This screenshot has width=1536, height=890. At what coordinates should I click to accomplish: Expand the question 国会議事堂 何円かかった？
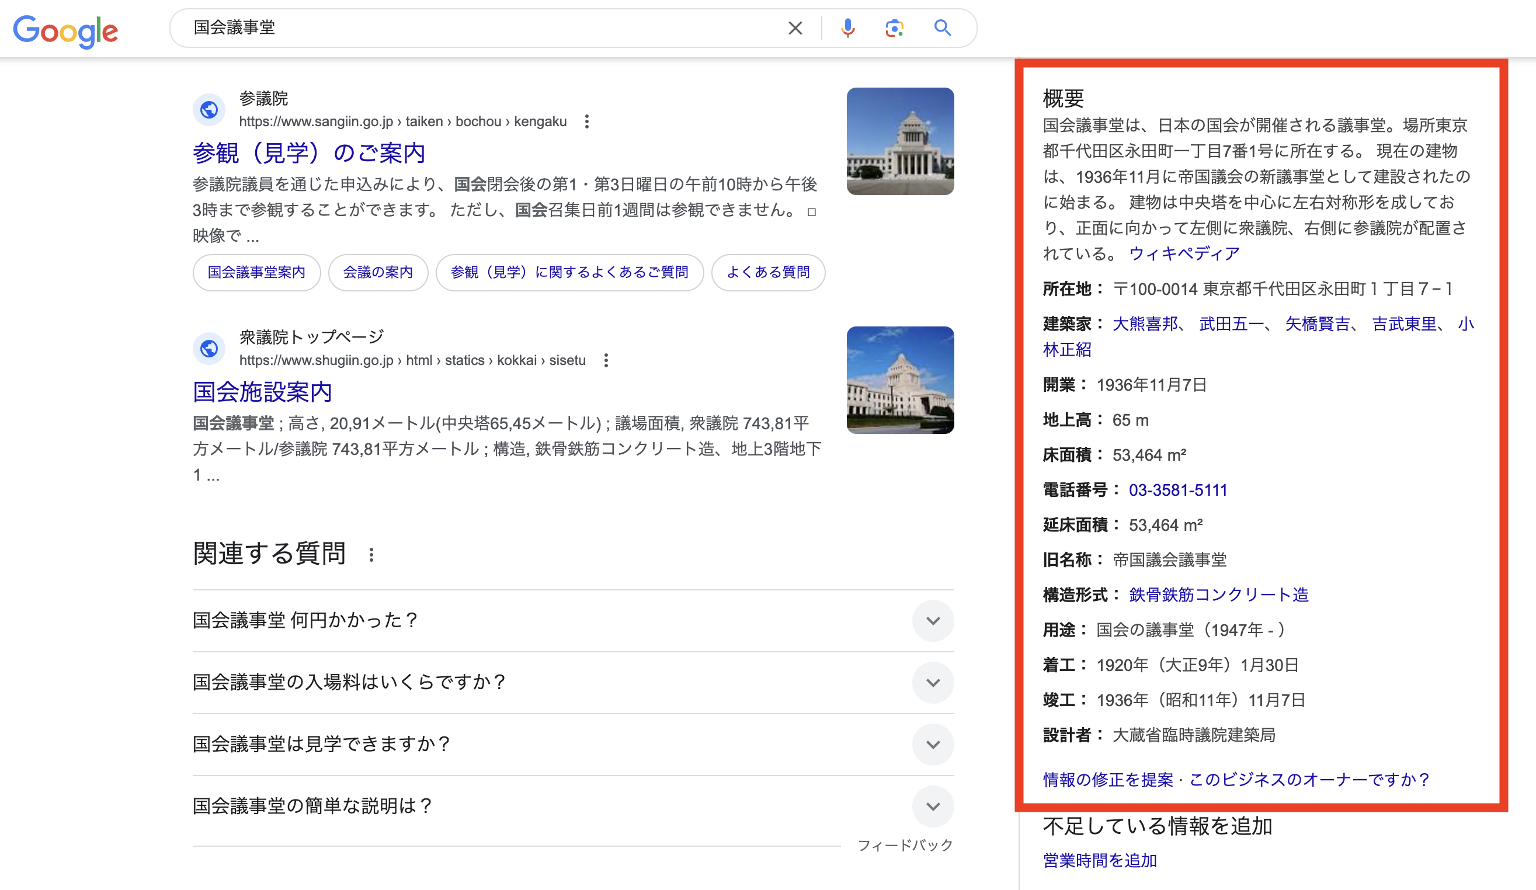pos(573,621)
